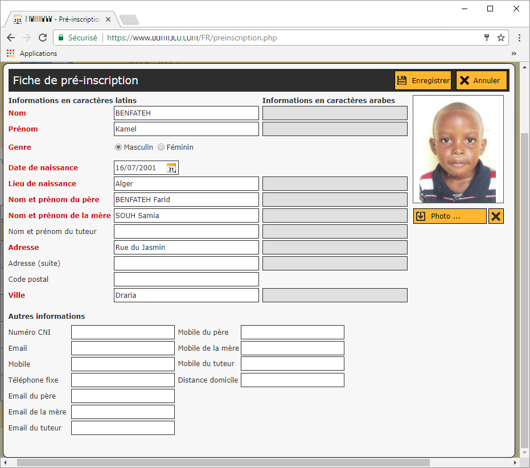
Task: Click the scroll down arrow
Action: pos(525,453)
